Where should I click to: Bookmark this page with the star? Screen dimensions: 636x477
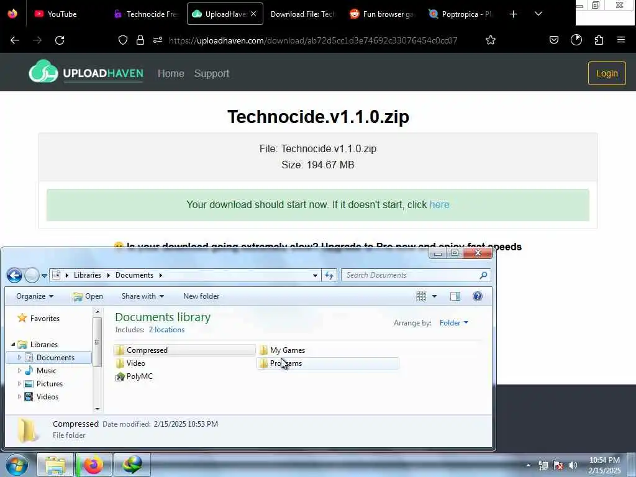click(x=491, y=40)
